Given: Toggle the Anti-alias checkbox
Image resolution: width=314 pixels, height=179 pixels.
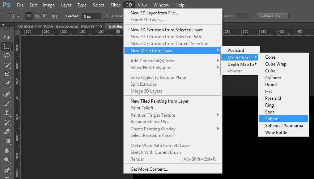Looking at the screenshot, I should click(x=107, y=16).
